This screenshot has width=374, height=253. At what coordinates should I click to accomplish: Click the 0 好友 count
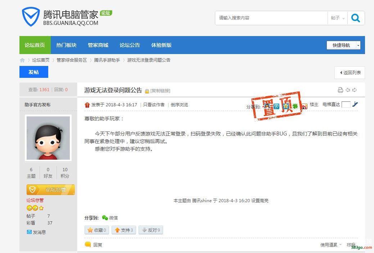(48, 173)
